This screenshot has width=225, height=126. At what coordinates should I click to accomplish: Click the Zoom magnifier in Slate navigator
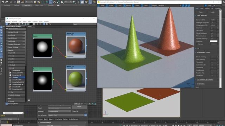tap(84, 104)
